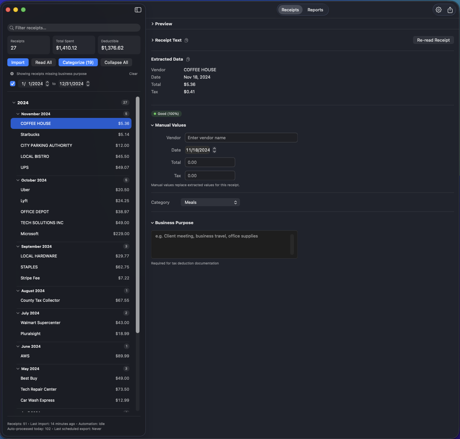Copy the Extracted Data
The width and height of the screenshot is (460, 439).
188,59
